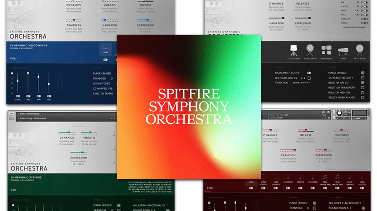The image size is (377, 211).
Task: Check Round Robin x 2 option
Action: (x=363, y=208)
